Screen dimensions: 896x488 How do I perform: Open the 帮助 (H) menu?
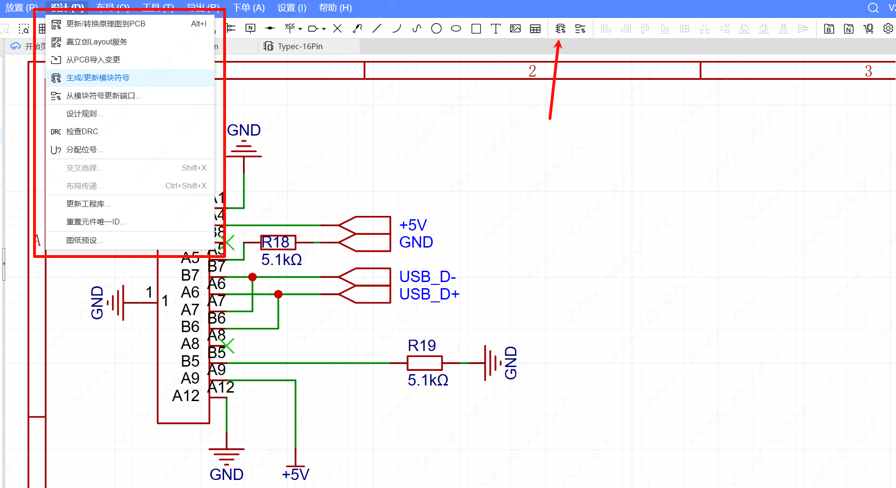coord(335,8)
